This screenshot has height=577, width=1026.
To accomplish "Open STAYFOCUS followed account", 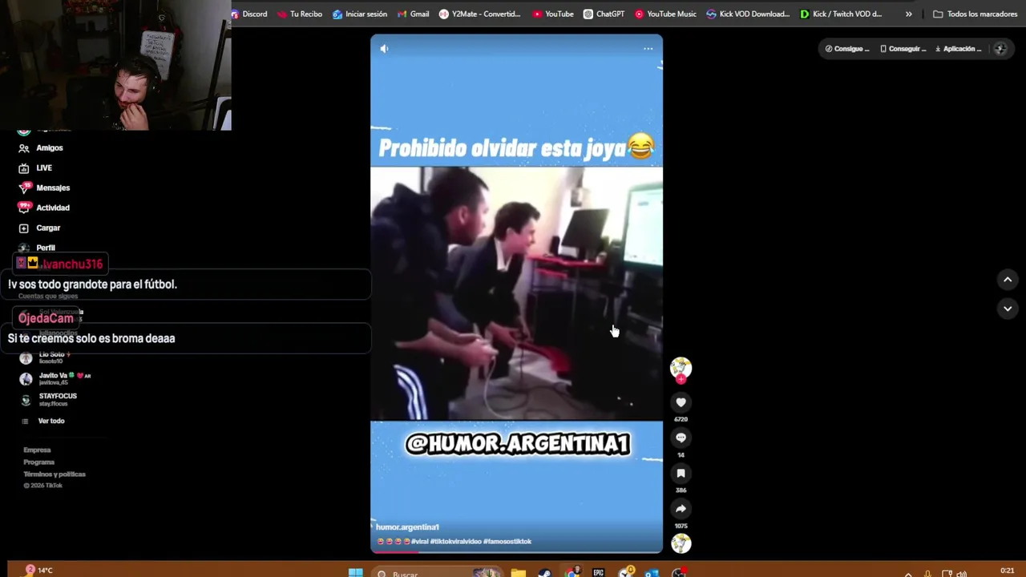I will tap(49, 399).
